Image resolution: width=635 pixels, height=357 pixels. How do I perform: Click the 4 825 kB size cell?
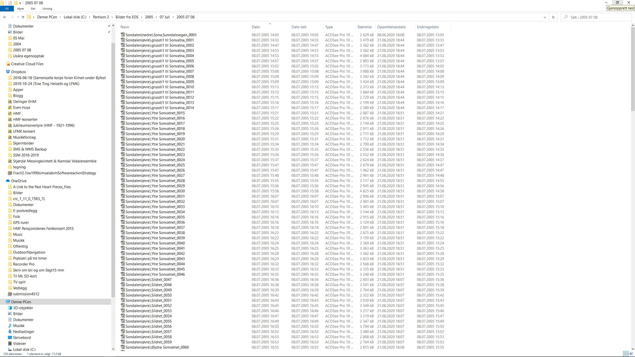coord(367,191)
